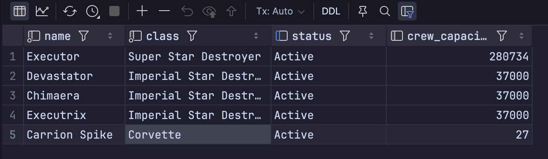This screenshot has height=159, width=548.
Task: Add a new row with plus
Action: [x=142, y=11]
